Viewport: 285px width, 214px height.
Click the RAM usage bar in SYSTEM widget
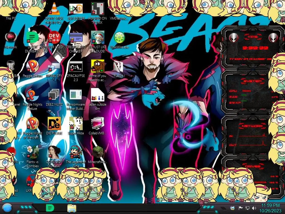click(244, 95)
